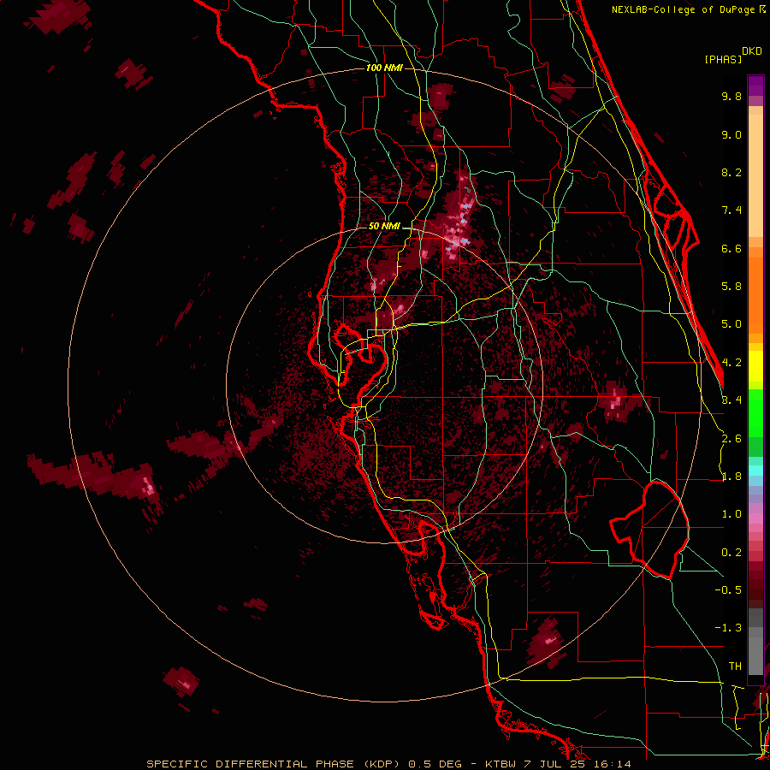
Task: Select the 7.4 scale value
Action: 731,210
